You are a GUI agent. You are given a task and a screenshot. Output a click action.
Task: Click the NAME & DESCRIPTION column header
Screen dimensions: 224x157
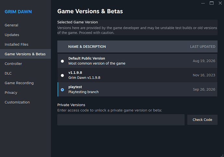pyautogui.click(x=87, y=47)
